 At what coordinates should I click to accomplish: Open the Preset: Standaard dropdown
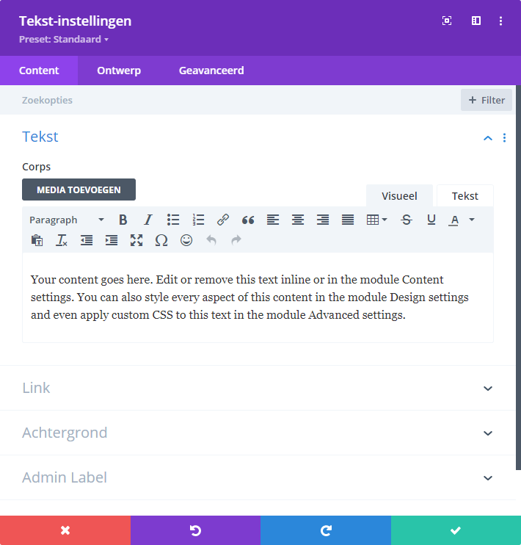pyautogui.click(x=64, y=39)
